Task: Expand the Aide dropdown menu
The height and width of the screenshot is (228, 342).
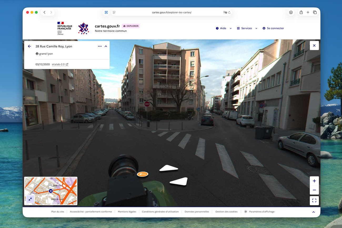Action: pos(224,28)
